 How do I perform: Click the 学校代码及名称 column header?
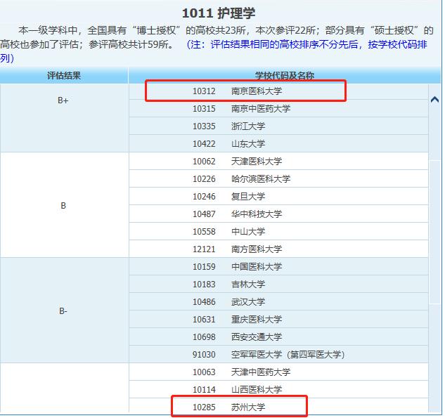285,75
